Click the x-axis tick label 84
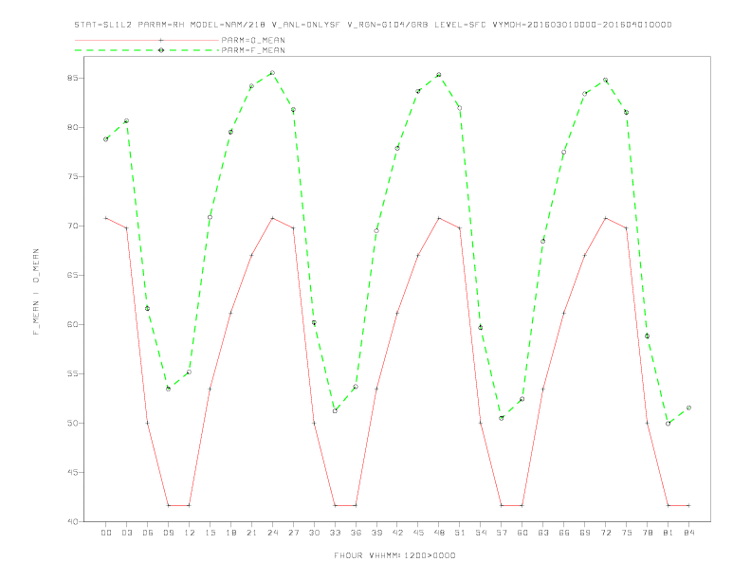The image size is (751, 580). pyautogui.click(x=688, y=533)
